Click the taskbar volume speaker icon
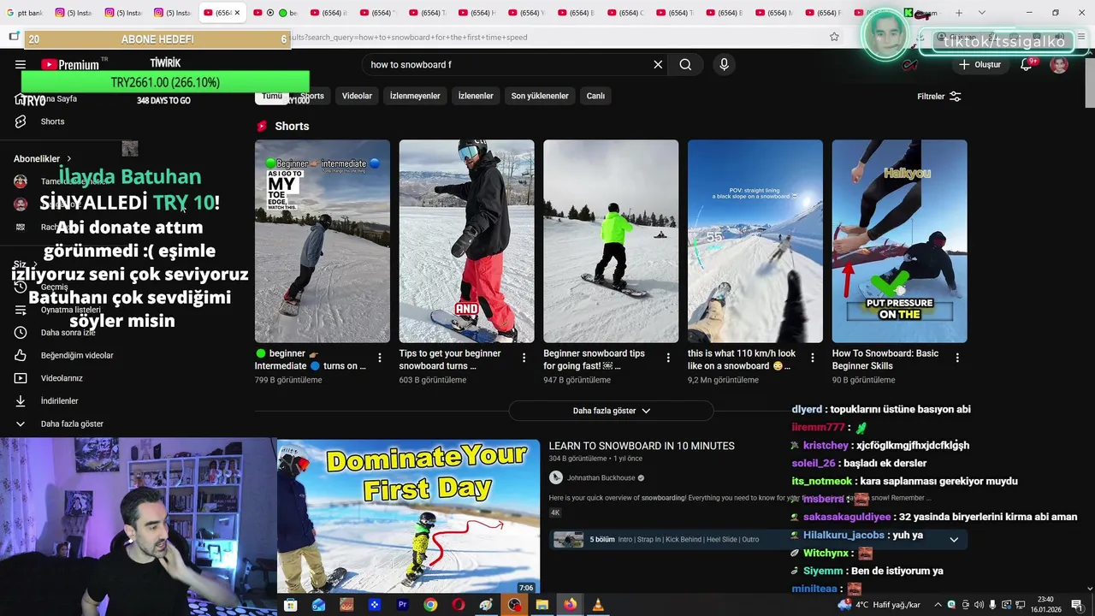Image resolution: width=1095 pixels, height=616 pixels. click(979, 605)
